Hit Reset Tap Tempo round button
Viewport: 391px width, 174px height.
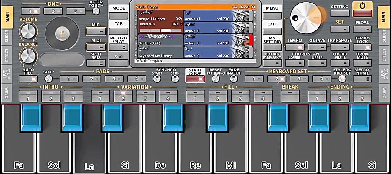tap(215, 79)
